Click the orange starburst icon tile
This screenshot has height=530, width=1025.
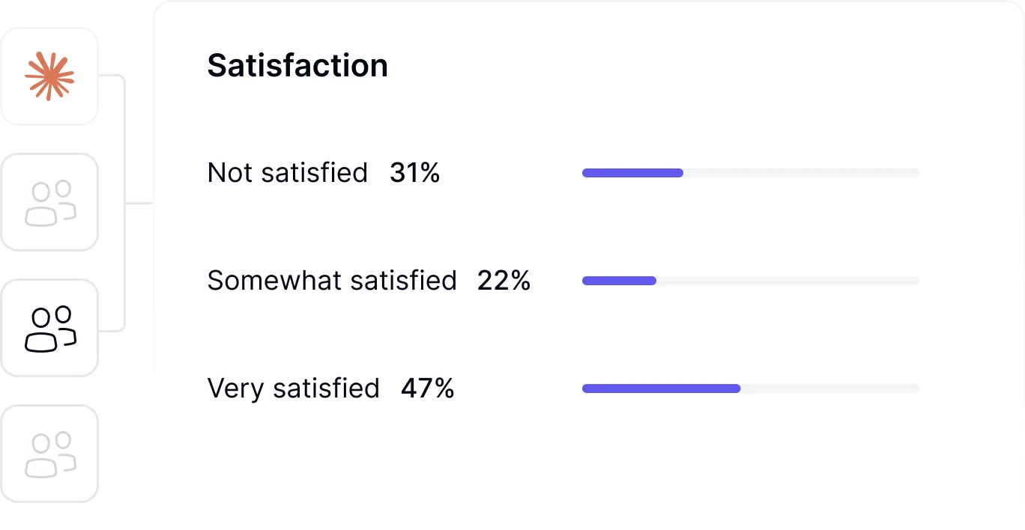pyautogui.click(x=49, y=76)
